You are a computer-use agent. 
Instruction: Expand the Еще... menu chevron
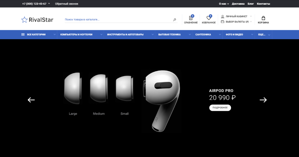[269, 35]
